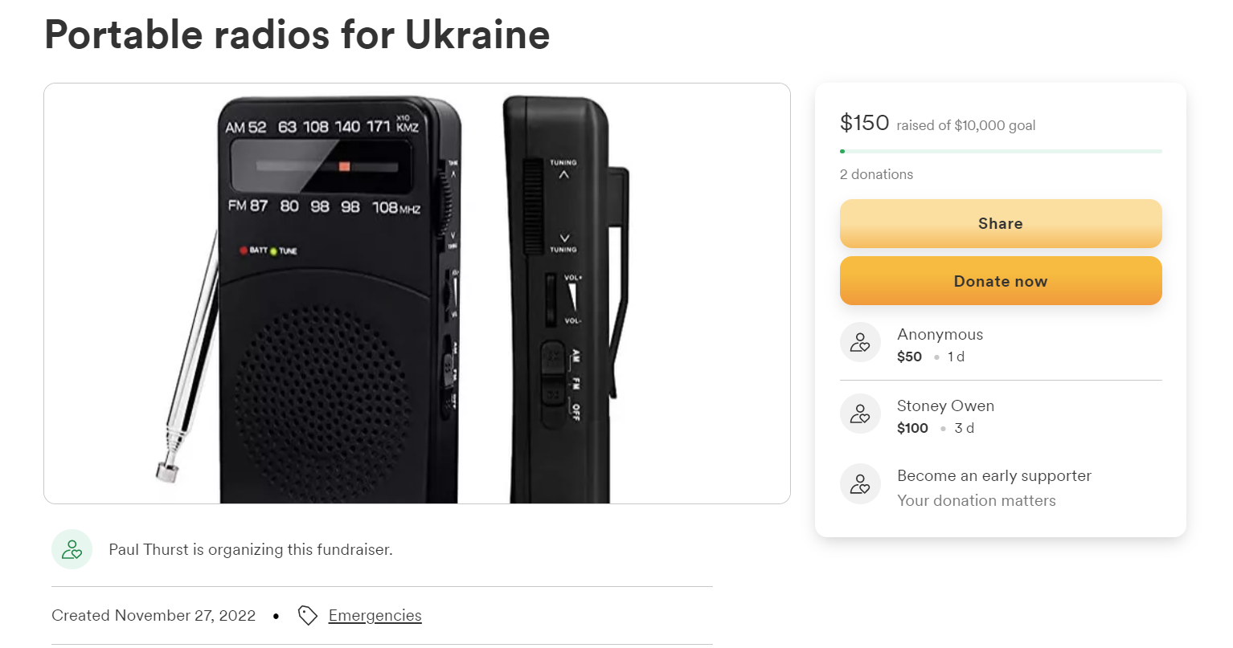This screenshot has width=1233, height=648.
Task: Click the GoFundMe heart avatar next to Anonymous
Action: 859,342
